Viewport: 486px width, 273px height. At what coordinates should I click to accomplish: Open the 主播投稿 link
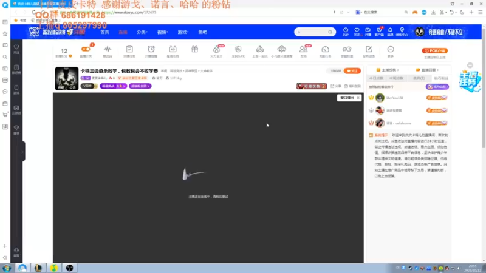click(388, 70)
